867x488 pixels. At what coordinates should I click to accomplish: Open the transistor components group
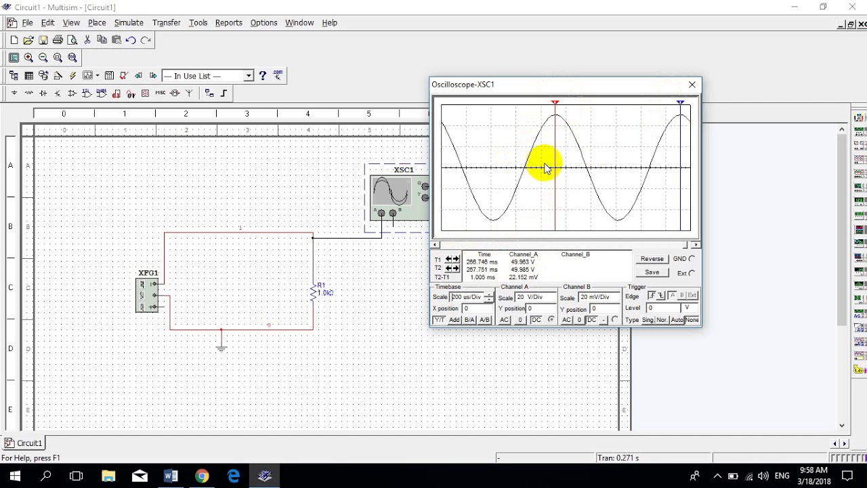point(58,94)
